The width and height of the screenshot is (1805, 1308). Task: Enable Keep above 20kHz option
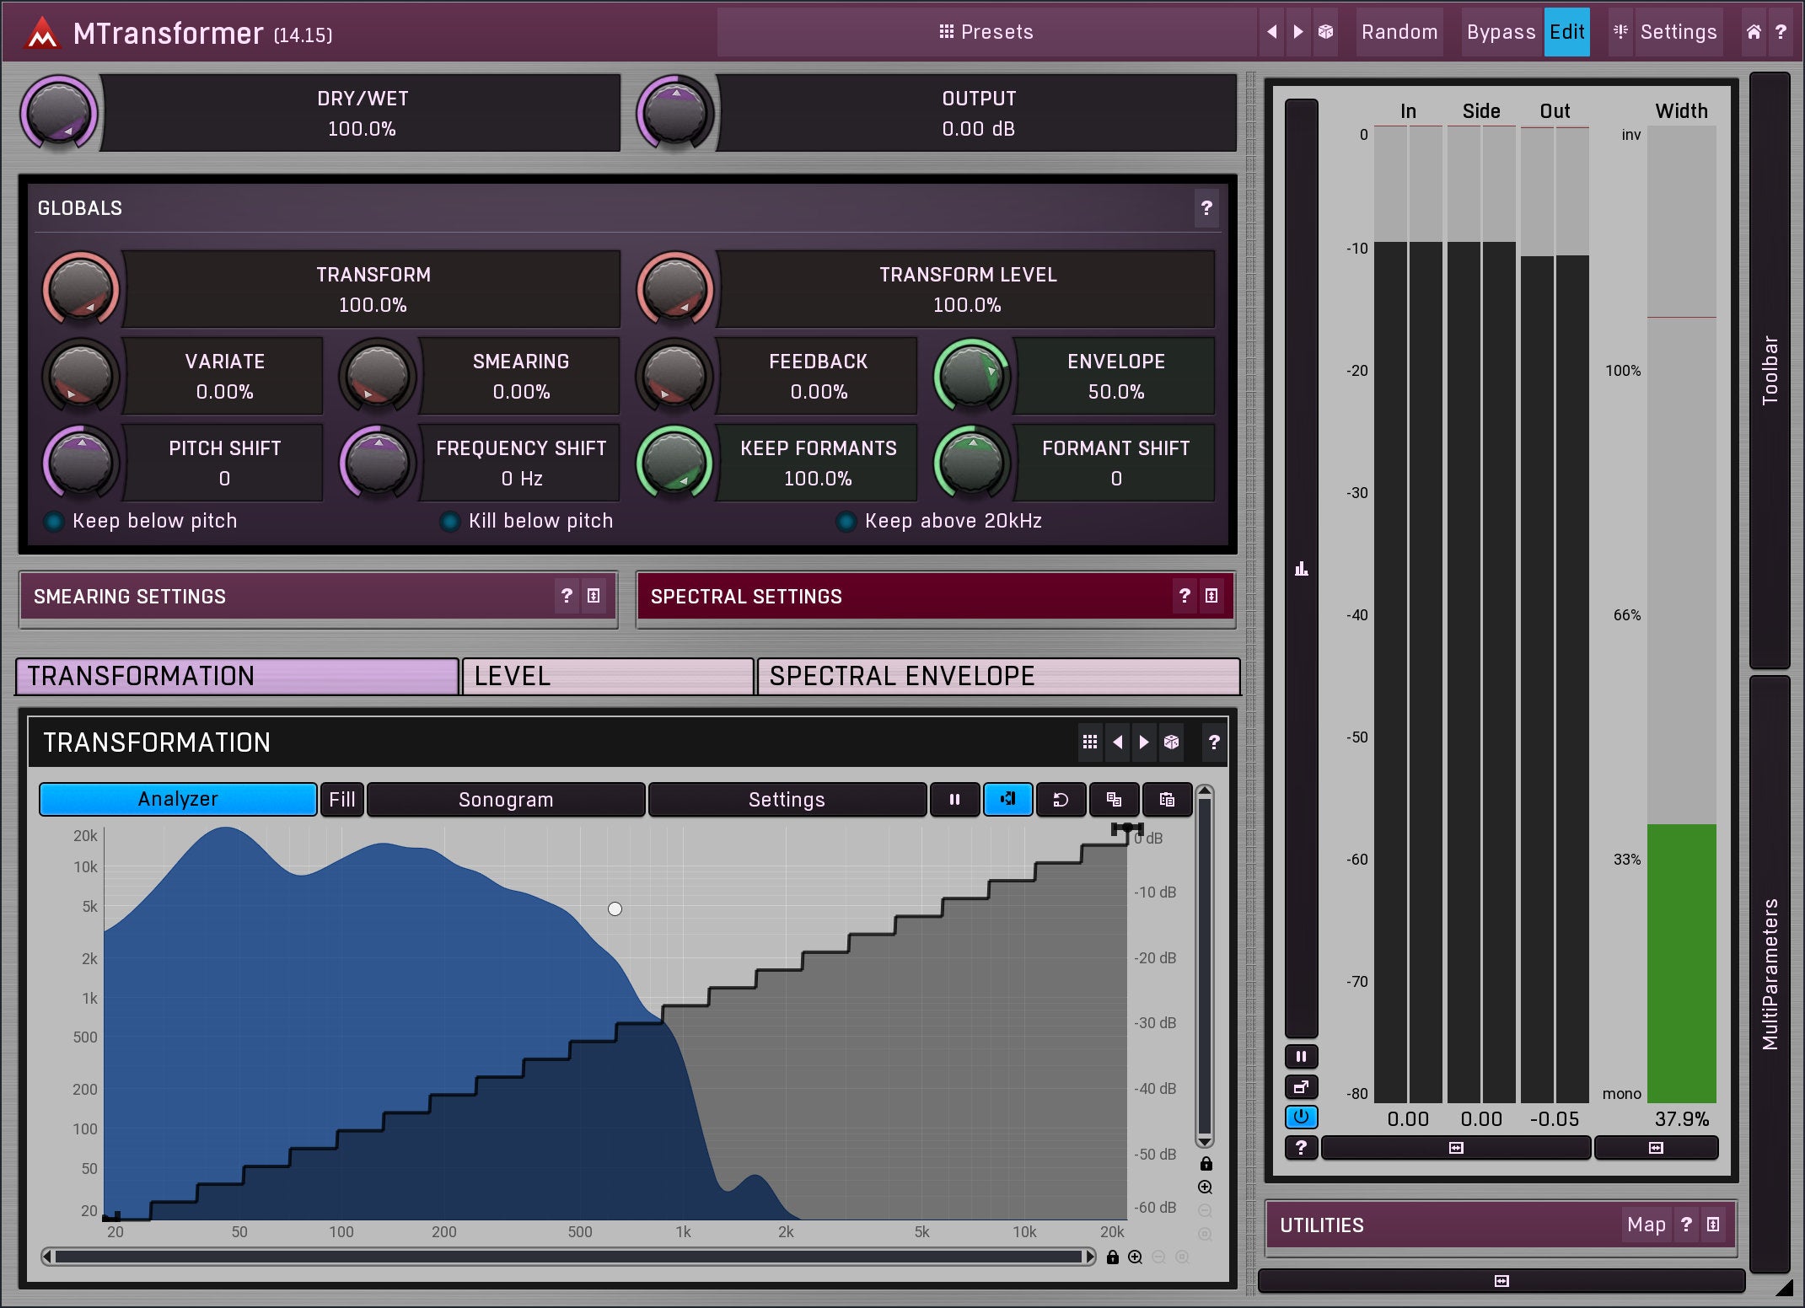[846, 522]
